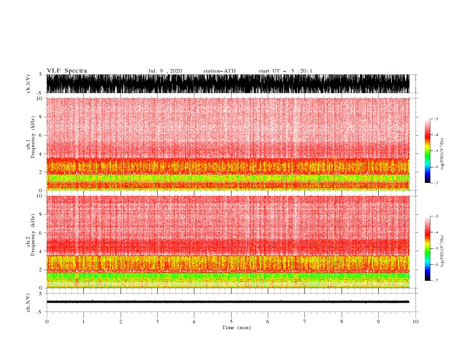This screenshot has height=361, width=468.
Task: Click the '6' kHz tick on ch.2 axis
Action: [x=41, y=233]
